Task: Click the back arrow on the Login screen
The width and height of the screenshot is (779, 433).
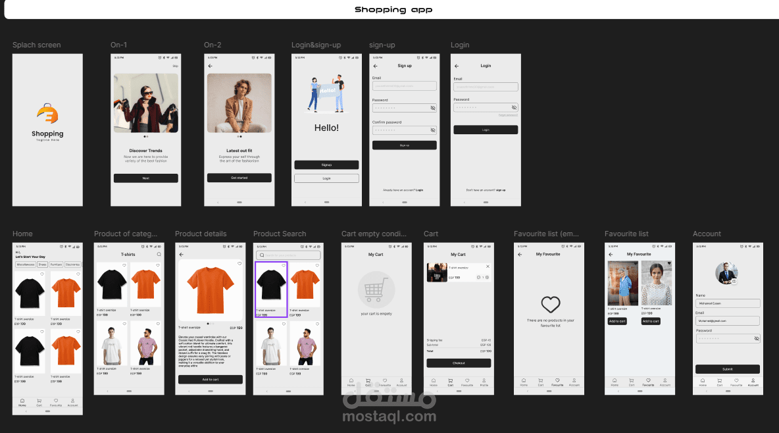Action: (457, 66)
